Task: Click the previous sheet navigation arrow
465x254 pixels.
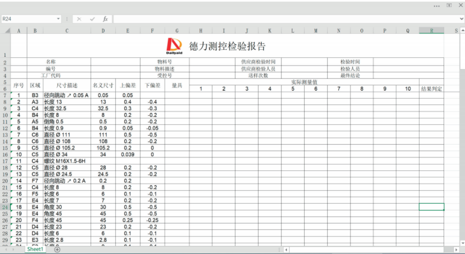Action: 7,250
